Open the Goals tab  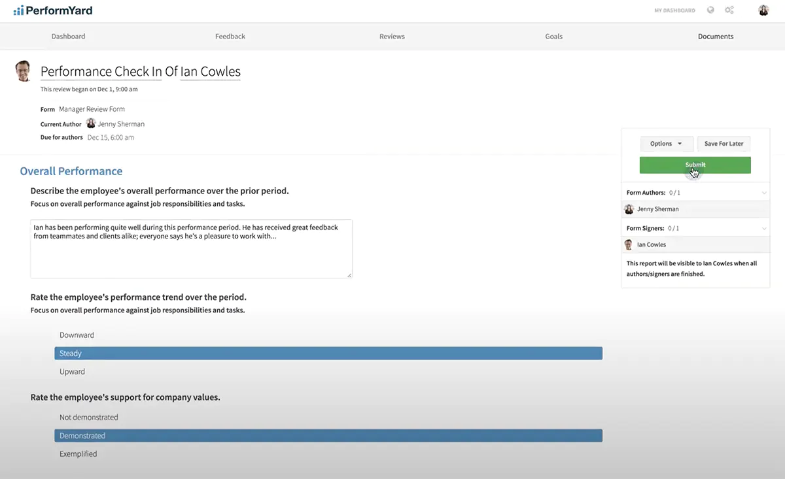pos(553,37)
